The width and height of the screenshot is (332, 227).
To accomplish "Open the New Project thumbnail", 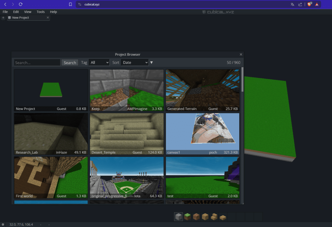I will tap(51, 90).
